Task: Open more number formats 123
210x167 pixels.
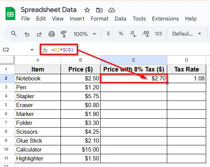Action: (158, 34)
